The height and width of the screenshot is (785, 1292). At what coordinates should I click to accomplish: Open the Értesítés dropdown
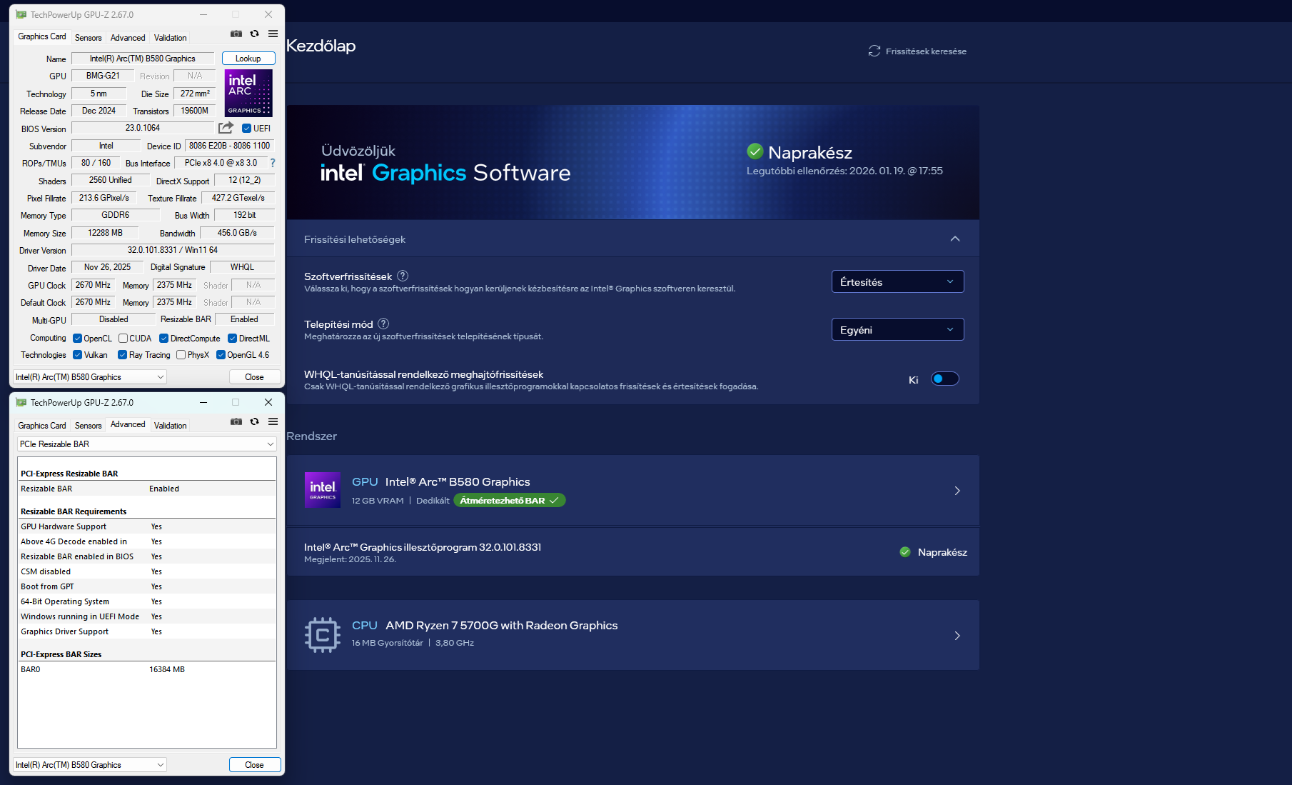pos(897,281)
